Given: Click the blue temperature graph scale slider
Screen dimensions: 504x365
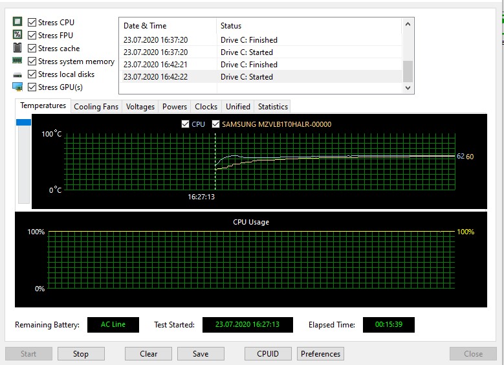Looking at the screenshot, I should [x=23, y=122].
